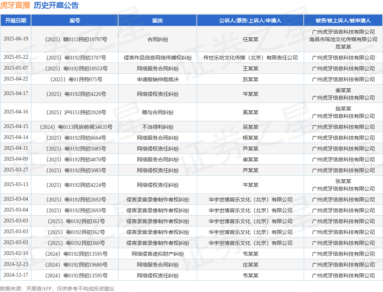This screenshot has width=383, height=292.
Task: Select the 被告/被上诉人/被申请人 column header
Action: [343, 21]
